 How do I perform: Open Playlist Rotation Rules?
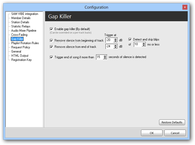click(x=25, y=43)
